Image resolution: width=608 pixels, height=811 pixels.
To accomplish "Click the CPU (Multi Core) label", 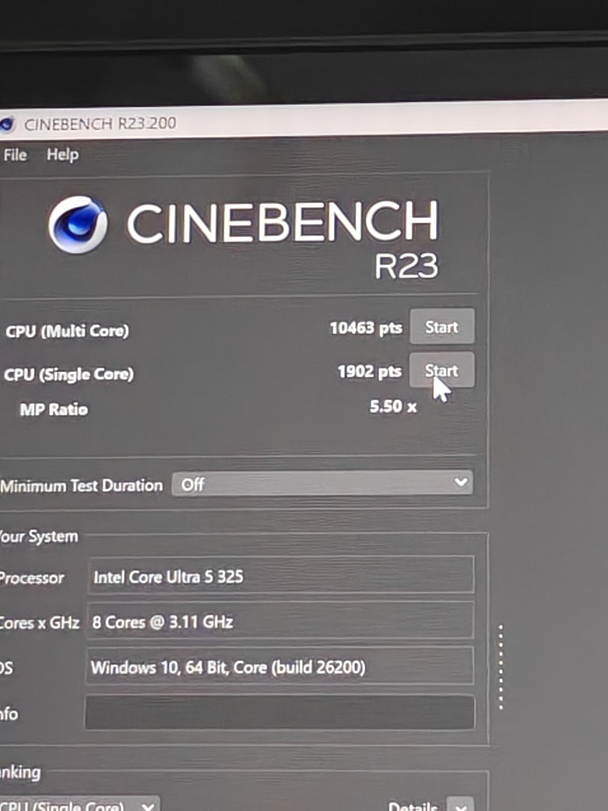I will coord(67,331).
